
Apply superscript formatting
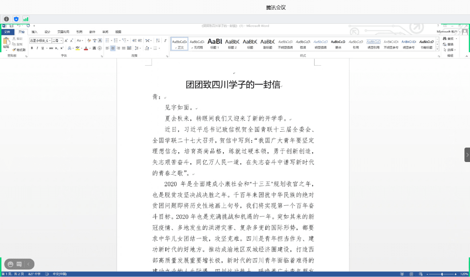(x=62, y=48)
